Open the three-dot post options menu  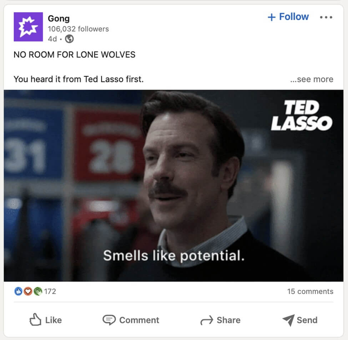tap(326, 17)
